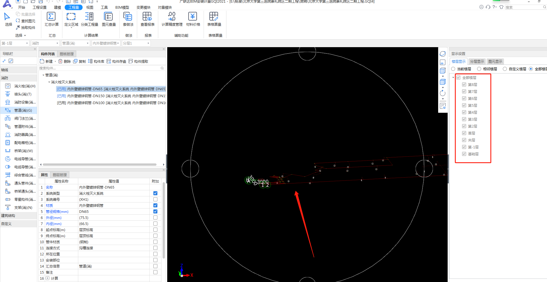Viewport: 547px width, 282px height.
Task: Switch to the 图纸管理 tab
Action: click(67, 54)
